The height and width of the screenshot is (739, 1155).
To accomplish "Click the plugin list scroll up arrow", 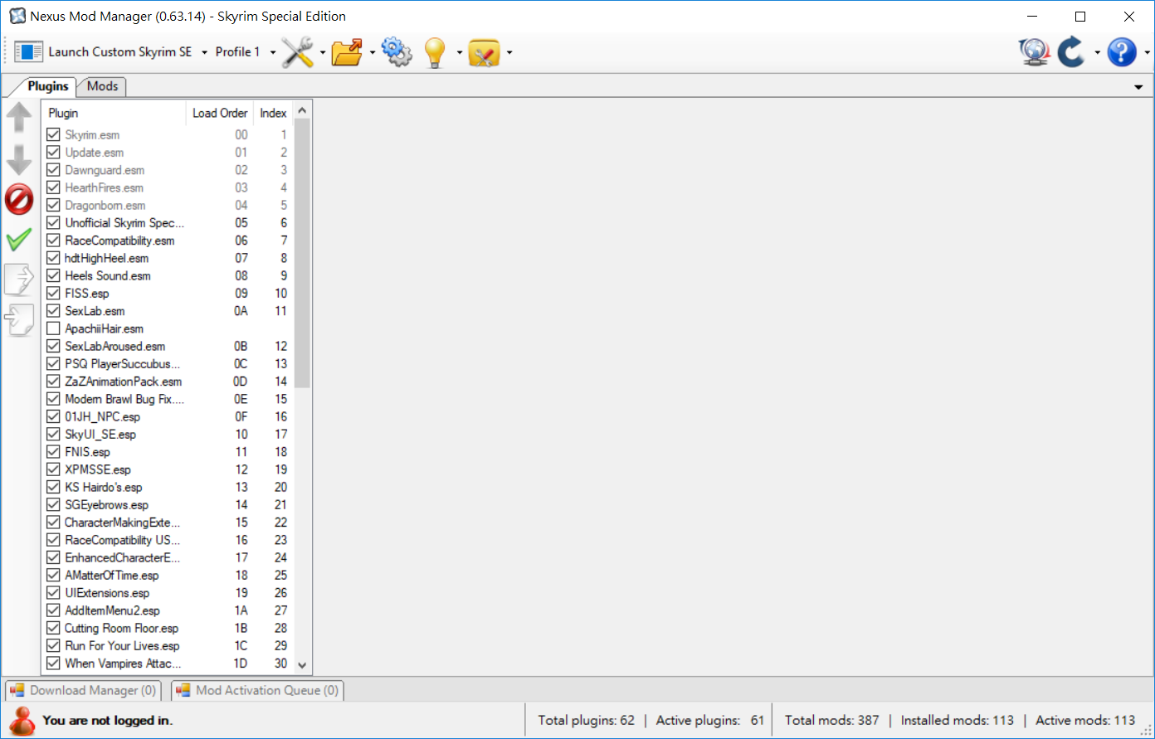I will (302, 110).
